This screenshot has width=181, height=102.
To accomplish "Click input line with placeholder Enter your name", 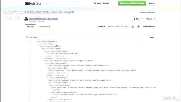I will [93, 70].
